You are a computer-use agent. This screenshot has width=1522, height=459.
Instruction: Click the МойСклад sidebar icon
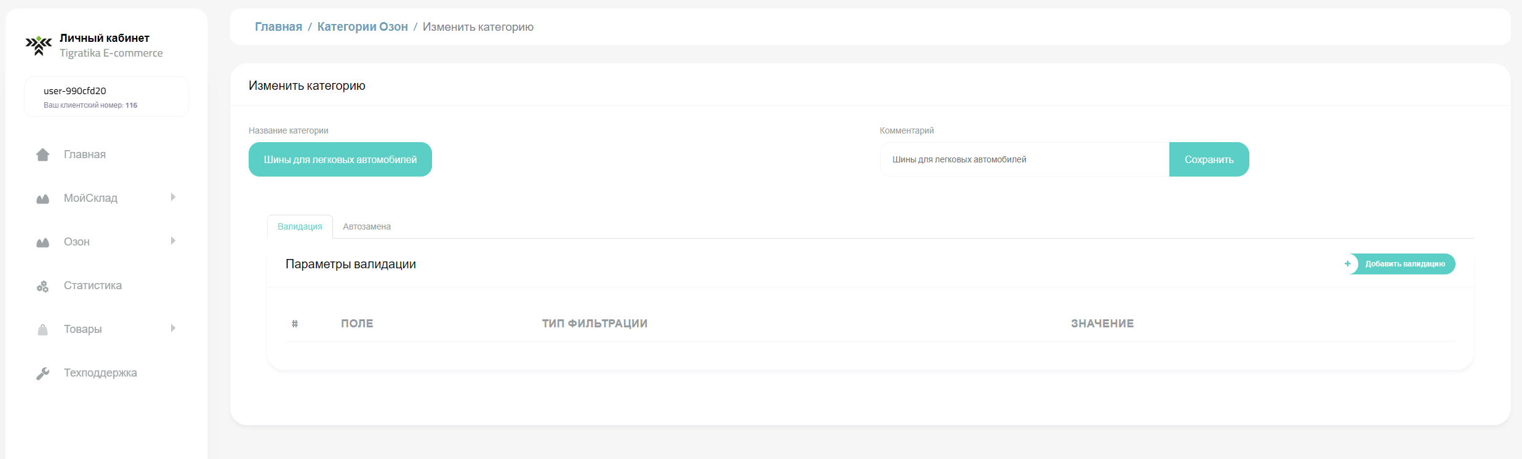click(42, 199)
